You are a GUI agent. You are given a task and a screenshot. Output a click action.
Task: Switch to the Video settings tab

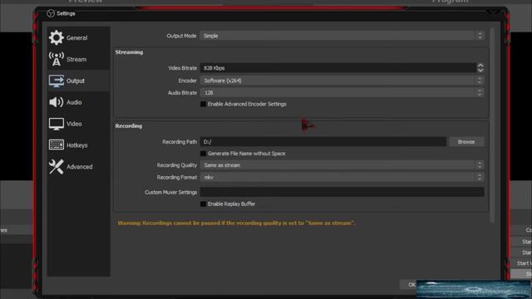coord(78,124)
